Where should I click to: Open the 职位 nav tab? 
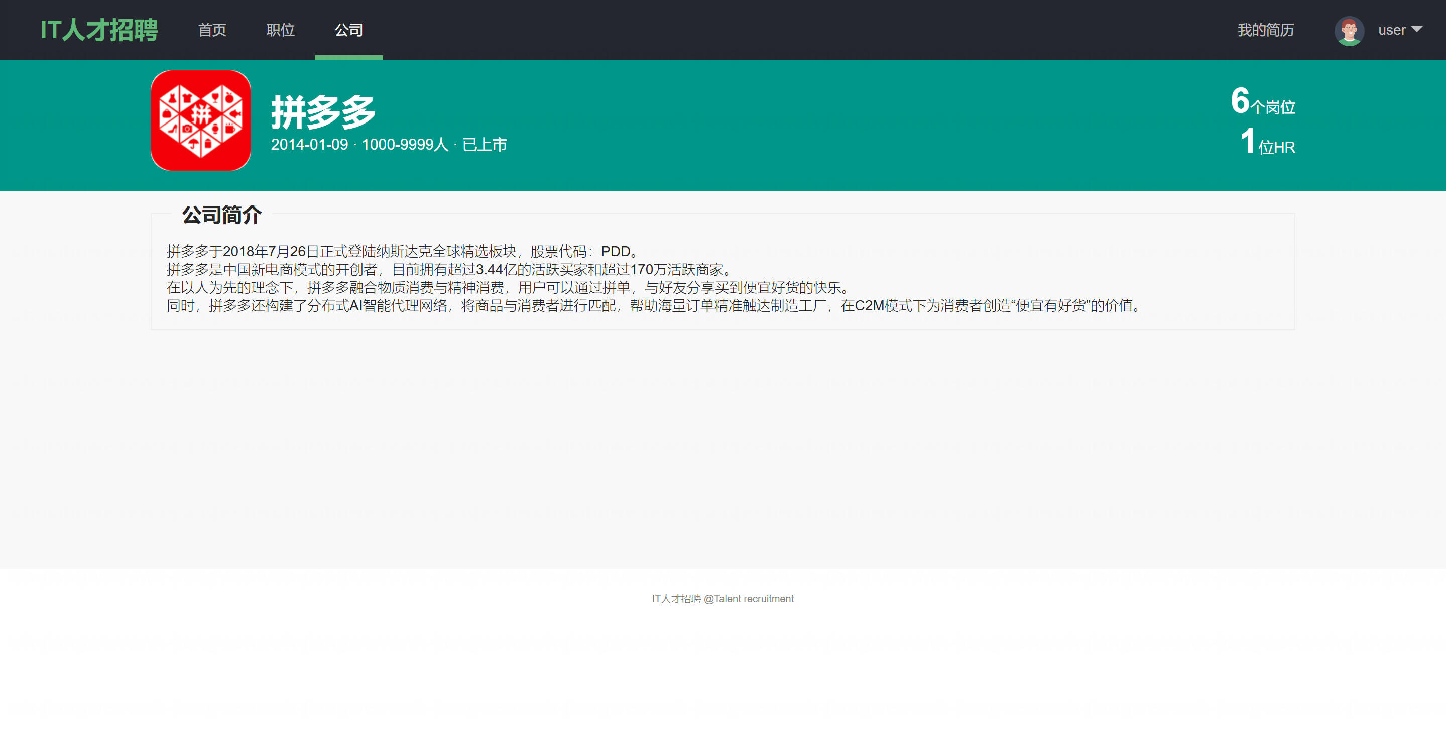(281, 30)
